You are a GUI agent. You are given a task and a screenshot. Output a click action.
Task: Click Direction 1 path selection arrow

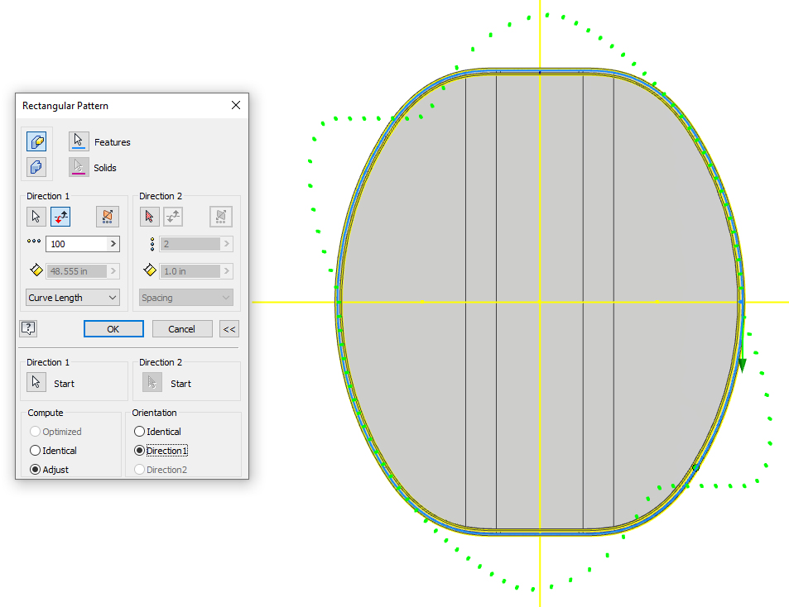[x=36, y=217]
